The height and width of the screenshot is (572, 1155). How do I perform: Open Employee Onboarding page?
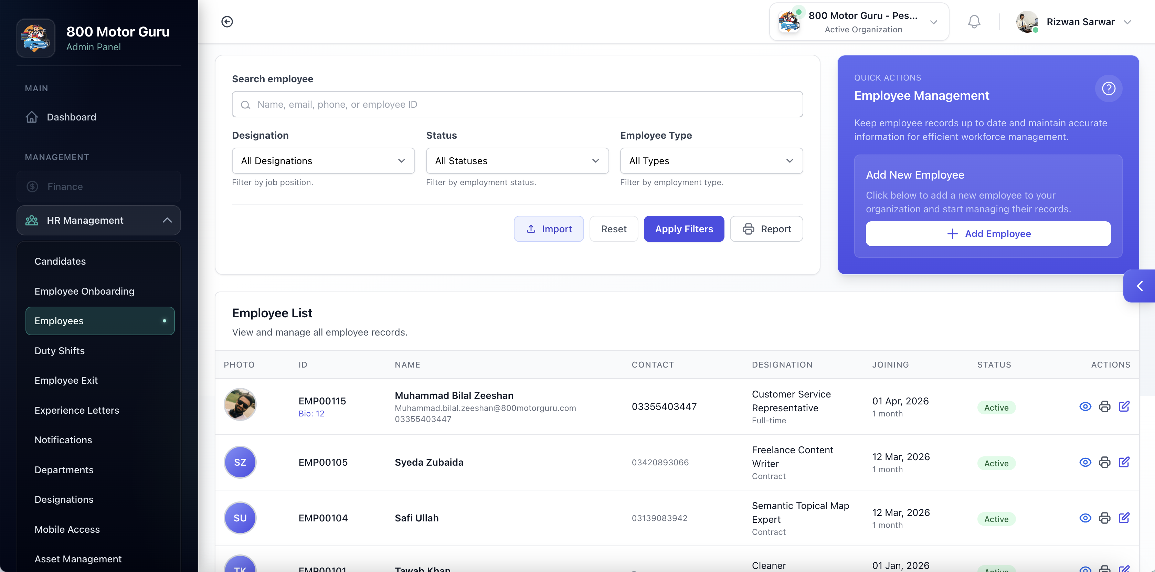coord(84,292)
